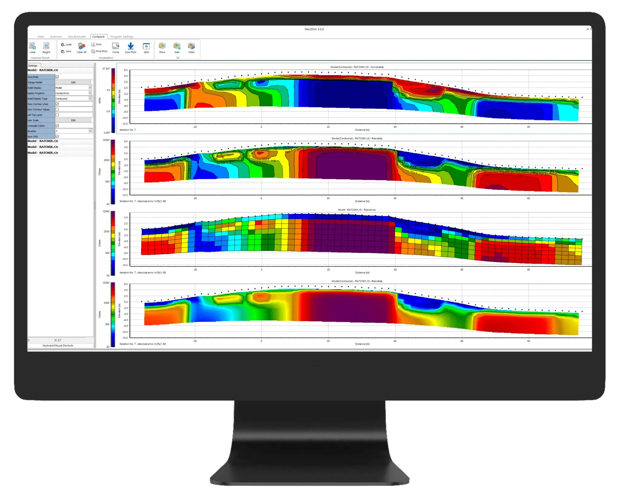This screenshot has height=487, width=620.
Task: Click the Split view icon
Action: coord(146,46)
